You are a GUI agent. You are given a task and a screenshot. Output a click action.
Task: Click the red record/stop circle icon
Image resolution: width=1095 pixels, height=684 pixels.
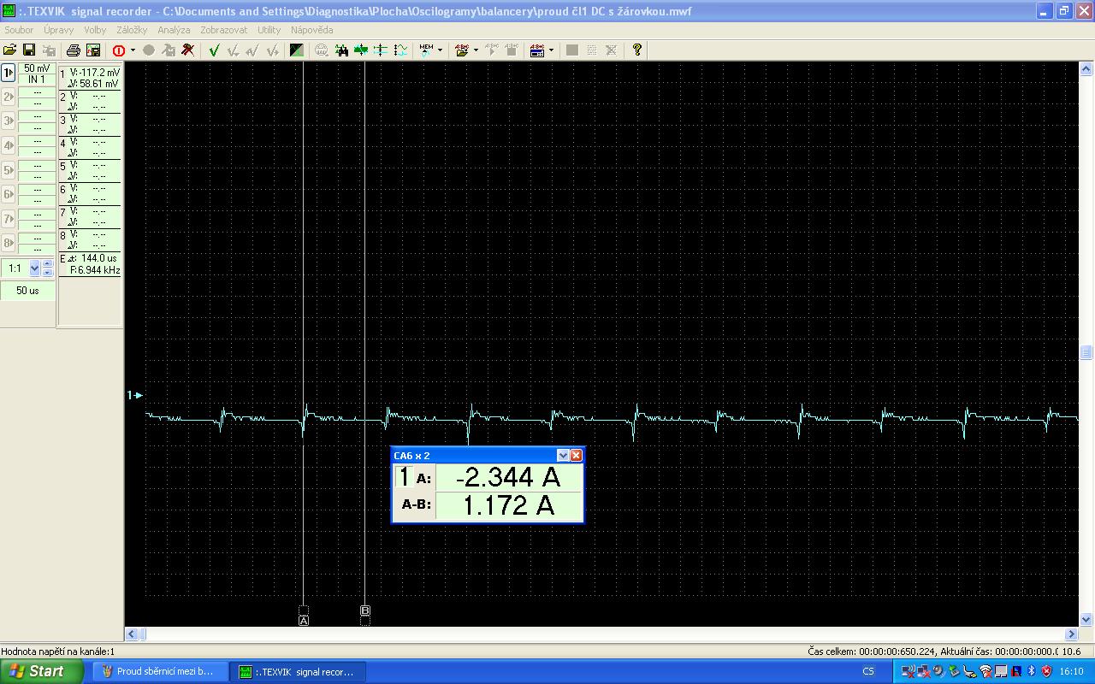point(118,50)
